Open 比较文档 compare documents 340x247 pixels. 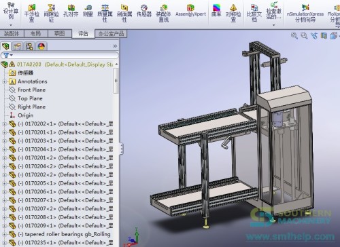click(254, 13)
